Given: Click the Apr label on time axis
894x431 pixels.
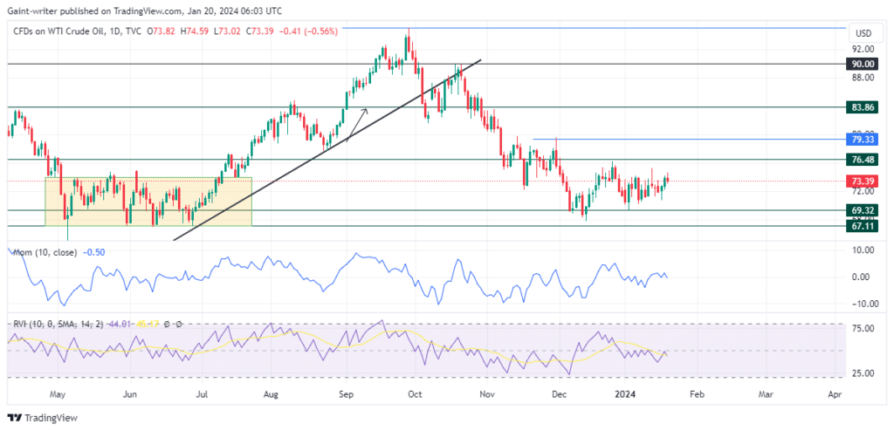Looking at the screenshot, I should tap(835, 394).
